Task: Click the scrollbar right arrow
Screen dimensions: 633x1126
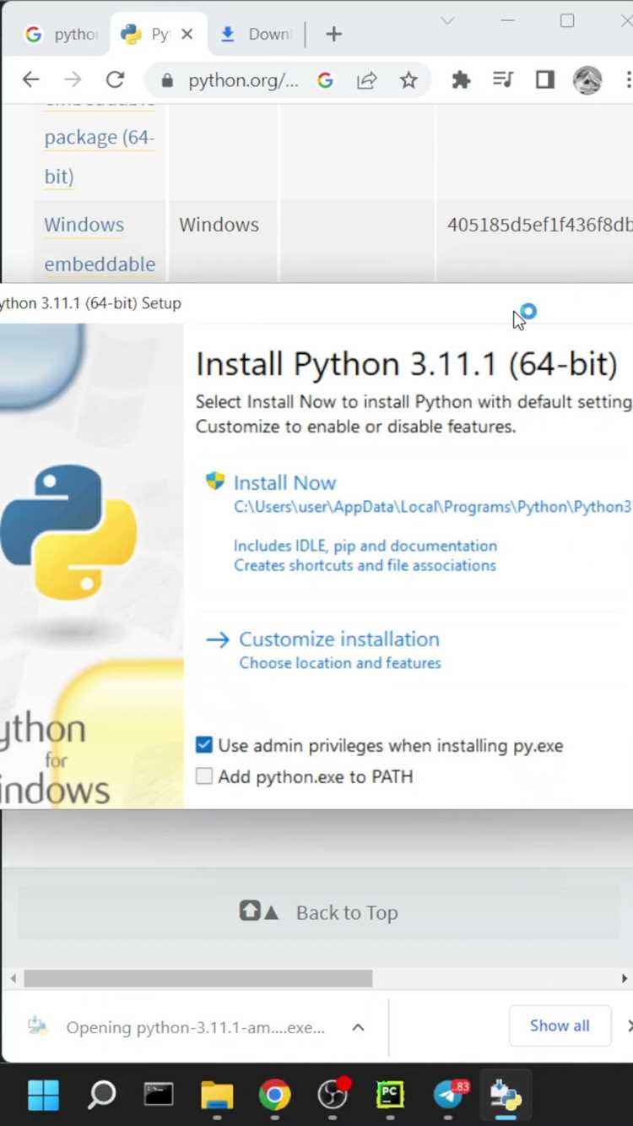Action: pos(625,978)
